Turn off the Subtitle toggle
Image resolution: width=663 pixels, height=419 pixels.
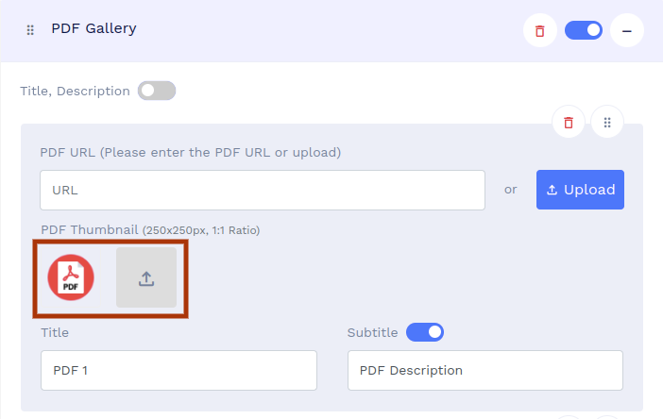click(x=424, y=332)
